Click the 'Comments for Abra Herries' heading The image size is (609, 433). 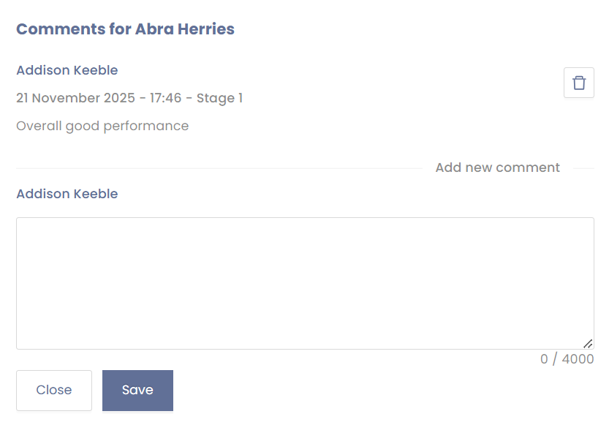click(x=125, y=29)
